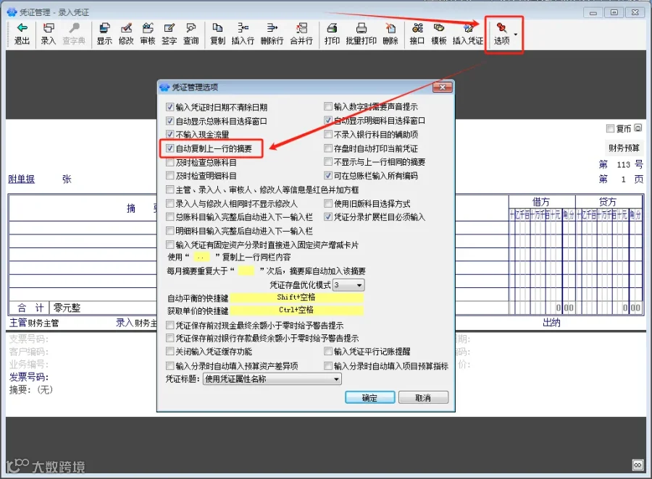Open the 凭证标题 dropdown list
Image resolution: width=652 pixels, height=479 pixels.
[x=272, y=379]
